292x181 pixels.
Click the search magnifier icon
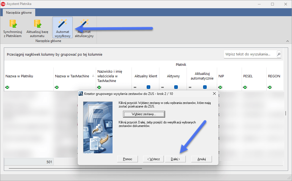pos(279,54)
